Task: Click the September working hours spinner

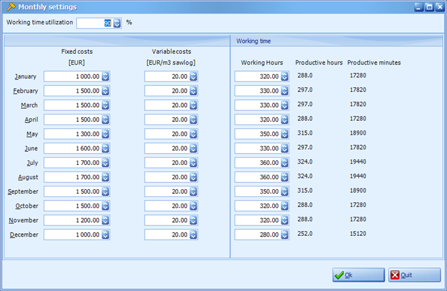Action: pos(285,191)
